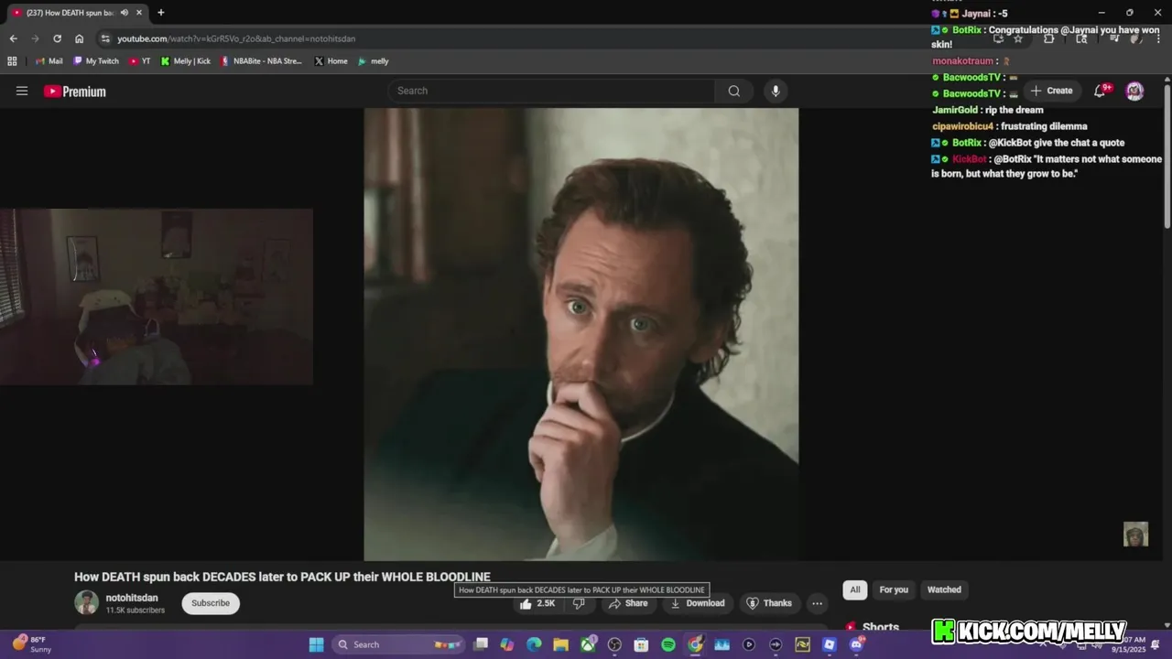Open Chrome extensions puzzle icon
The height and width of the screenshot is (659, 1172).
pyautogui.click(x=1049, y=38)
